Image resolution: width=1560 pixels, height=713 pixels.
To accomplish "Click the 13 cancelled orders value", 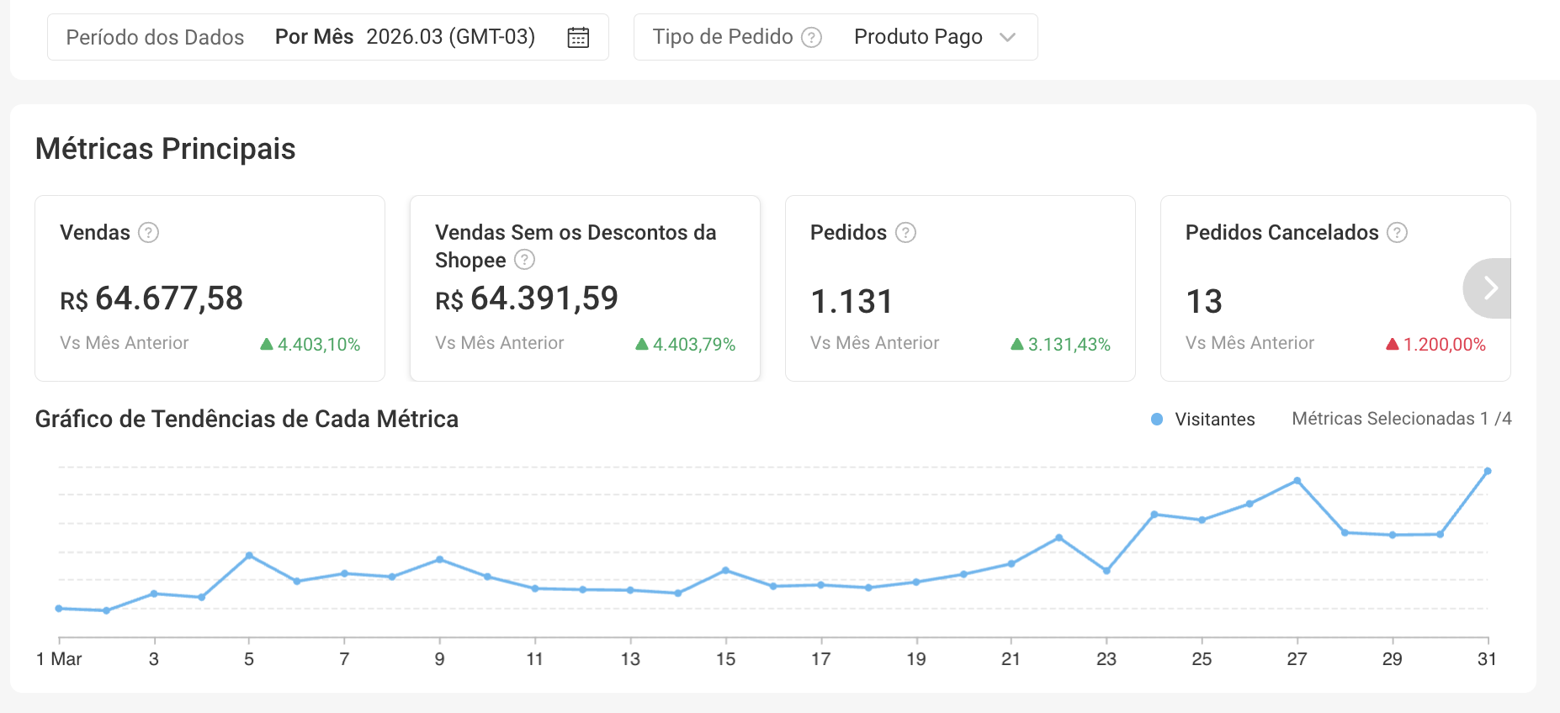I will pyautogui.click(x=1204, y=301).
